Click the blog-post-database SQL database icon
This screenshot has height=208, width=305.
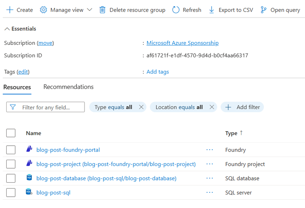coord(29,177)
